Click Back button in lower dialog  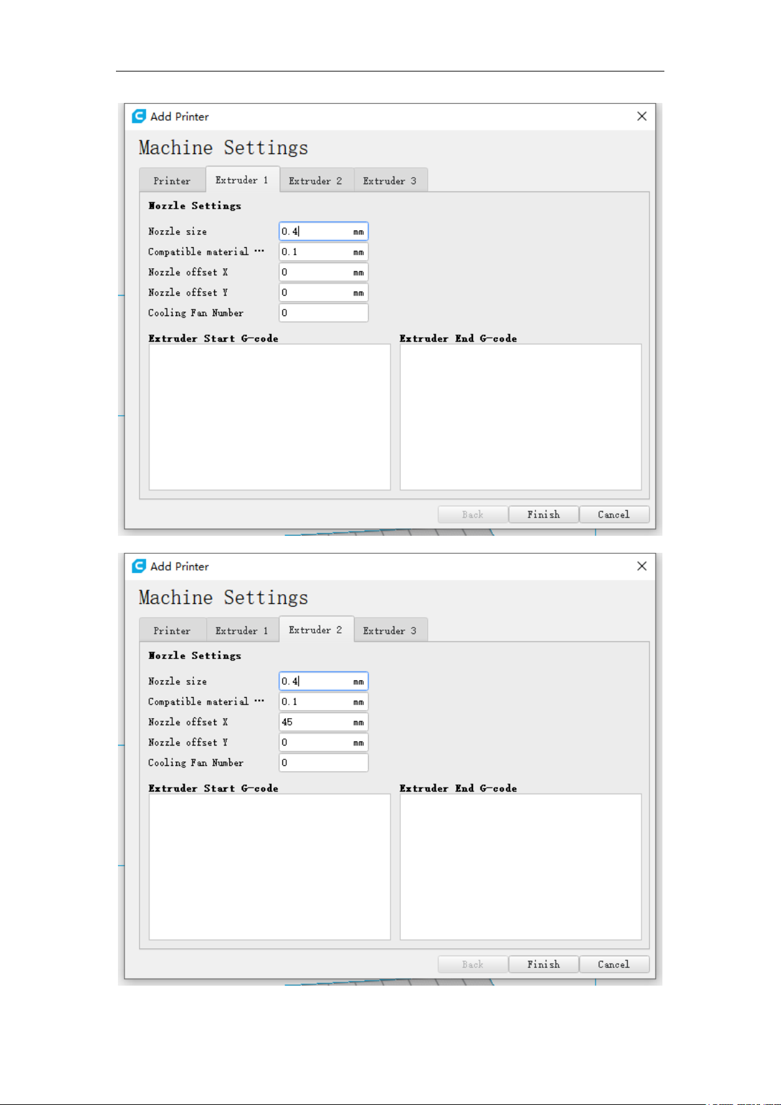(x=473, y=965)
